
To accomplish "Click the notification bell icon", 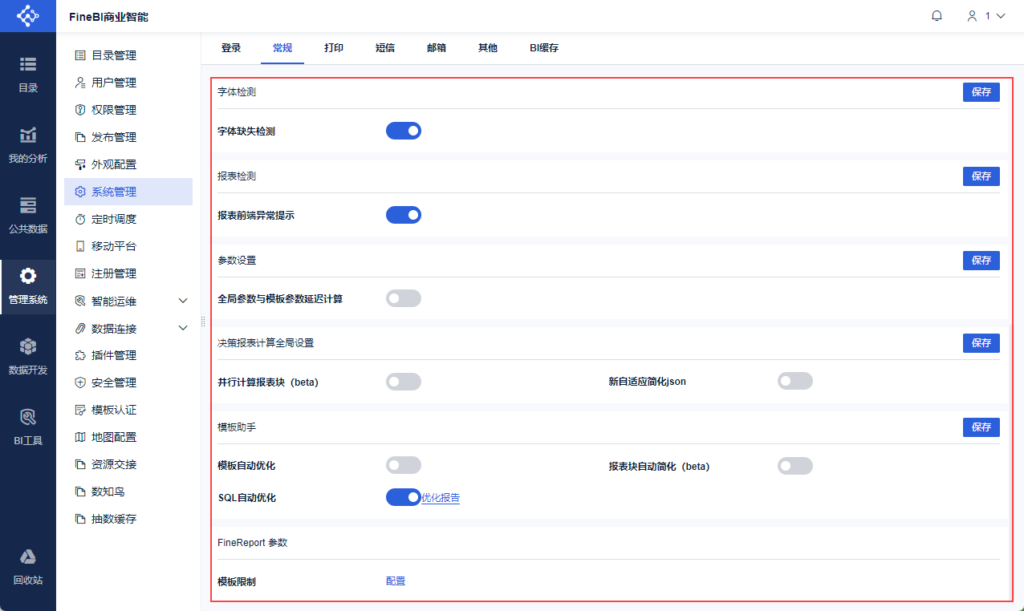I will click(x=937, y=16).
